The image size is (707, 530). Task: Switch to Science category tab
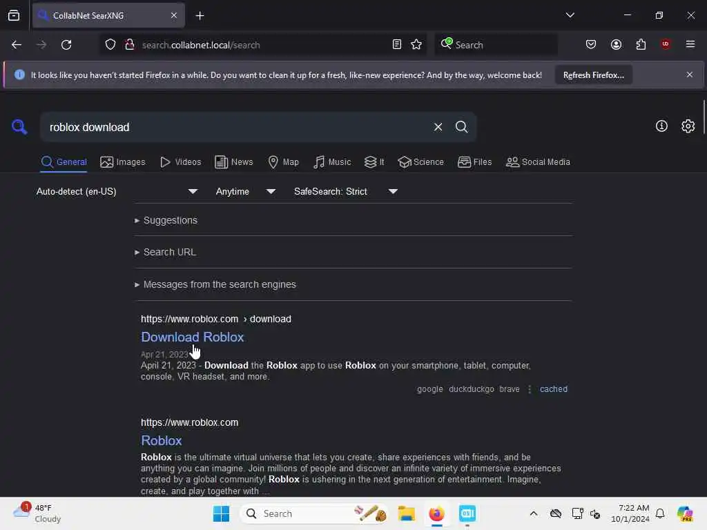click(420, 162)
